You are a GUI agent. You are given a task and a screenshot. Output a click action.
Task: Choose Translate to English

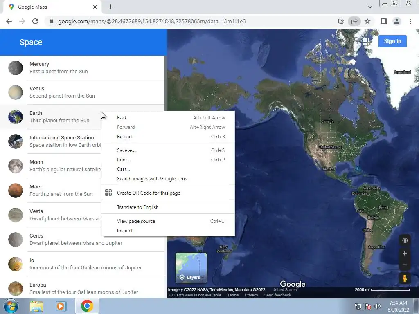point(168,207)
